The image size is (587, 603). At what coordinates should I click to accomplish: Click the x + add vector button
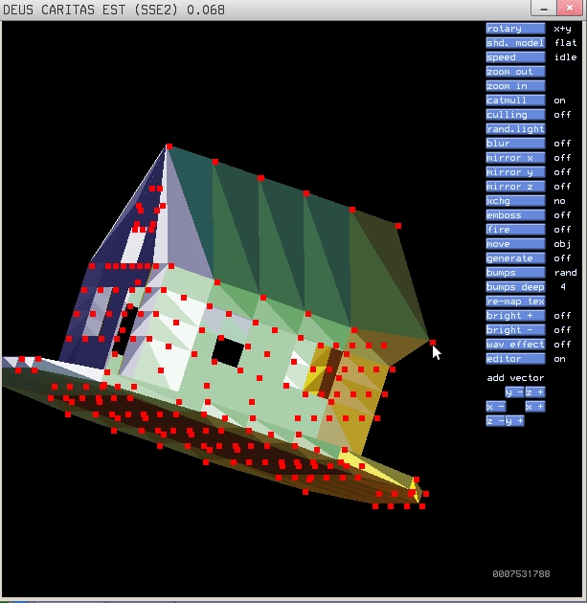[534, 407]
